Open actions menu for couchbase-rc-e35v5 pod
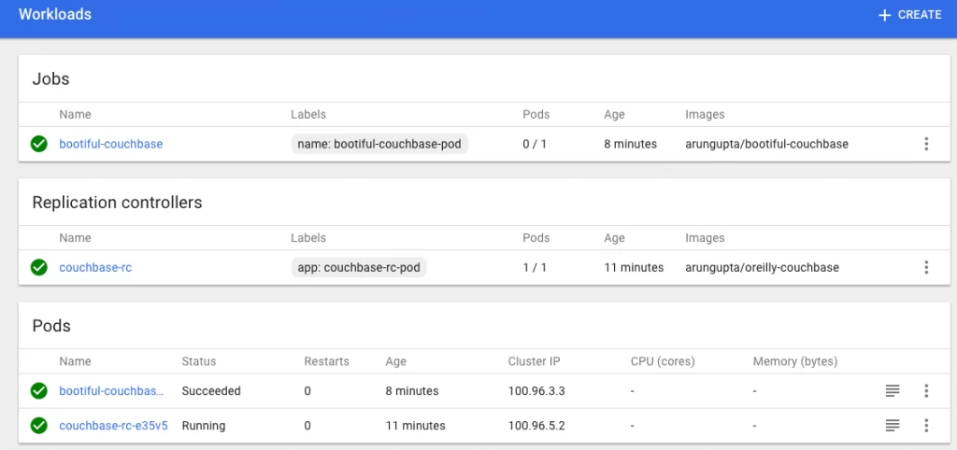Screen dimensions: 957x450 [x=926, y=426]
